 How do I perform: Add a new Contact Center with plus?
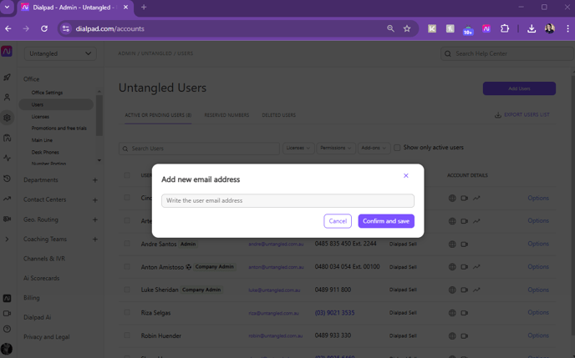pos(95,200)
